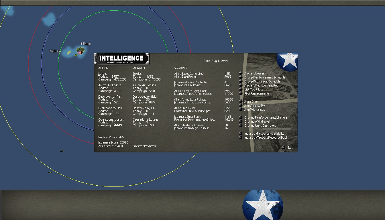Click Japanese Destroyed on field campaign value 1877
This screenshot has width=385, height=220.
click(x=152, y=102)
